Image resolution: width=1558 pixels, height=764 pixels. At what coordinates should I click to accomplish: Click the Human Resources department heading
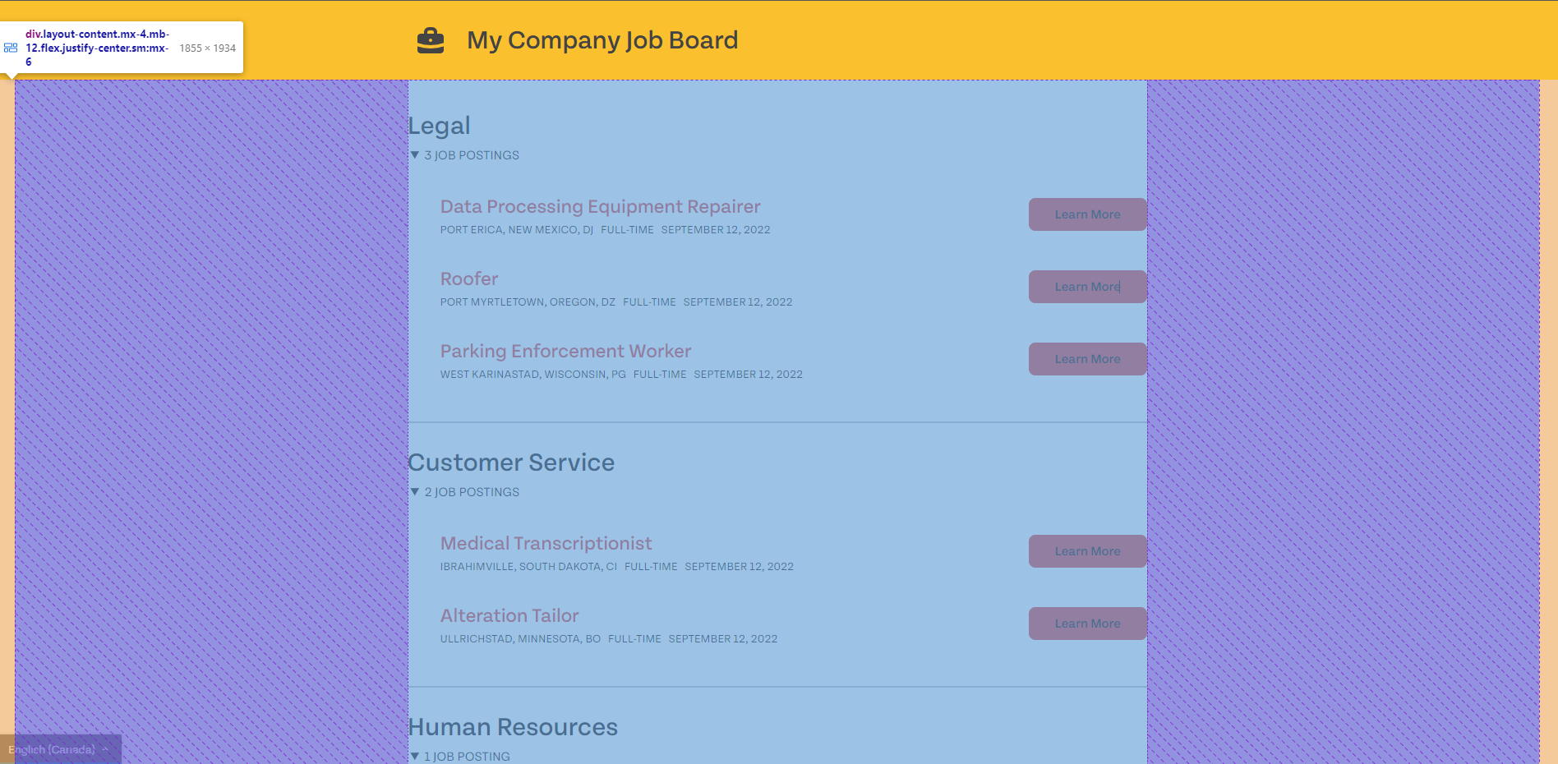point(513,727)
